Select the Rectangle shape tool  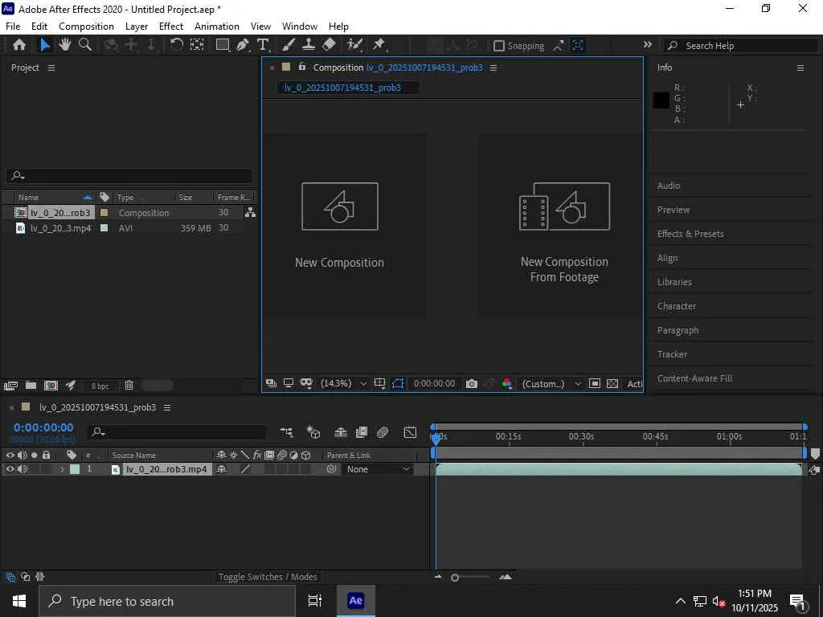[x=223, y=45]
